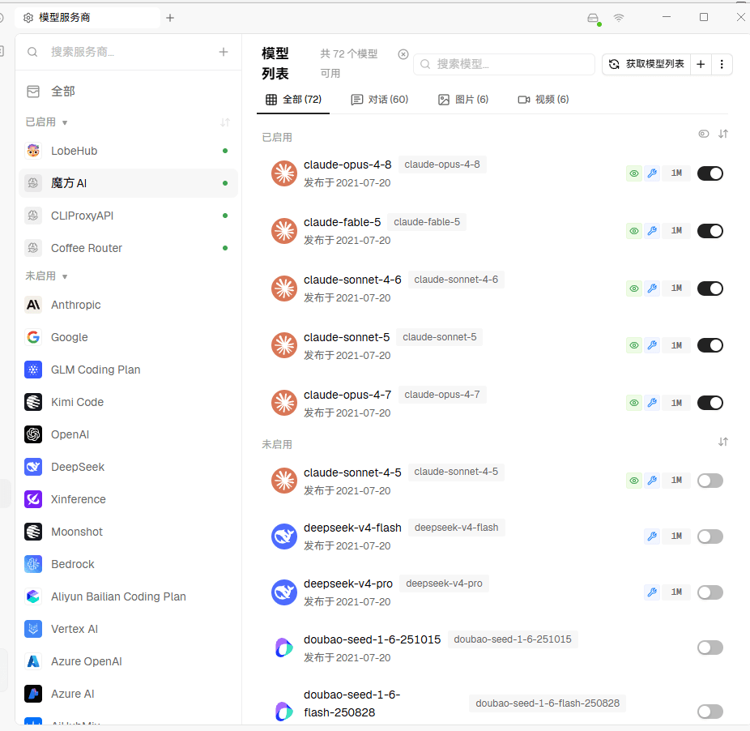Open the 图片 (6) tab
This screenshot has width=750, height=731.
[x=463, y=100]
